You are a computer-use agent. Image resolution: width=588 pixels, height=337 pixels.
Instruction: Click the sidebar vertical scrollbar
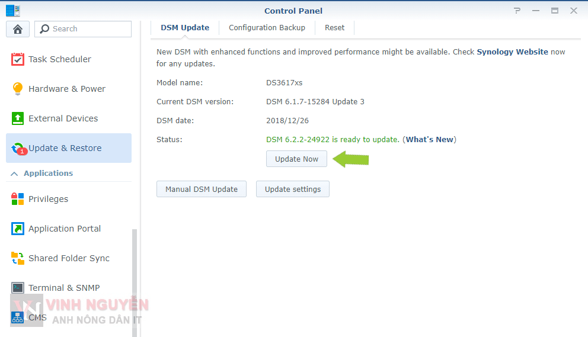(134, 283)
